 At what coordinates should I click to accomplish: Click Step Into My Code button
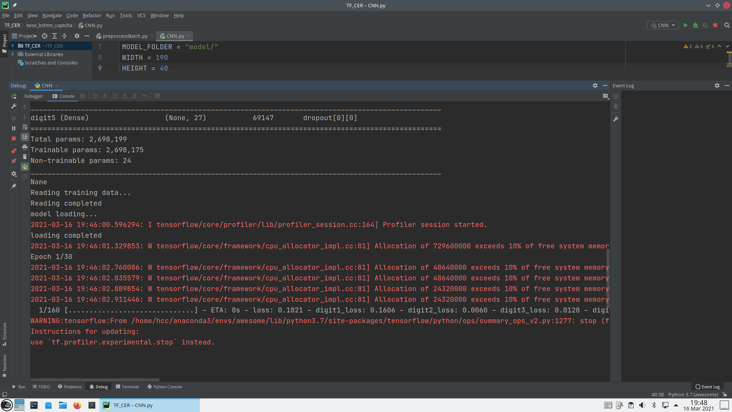coord(115,96)
